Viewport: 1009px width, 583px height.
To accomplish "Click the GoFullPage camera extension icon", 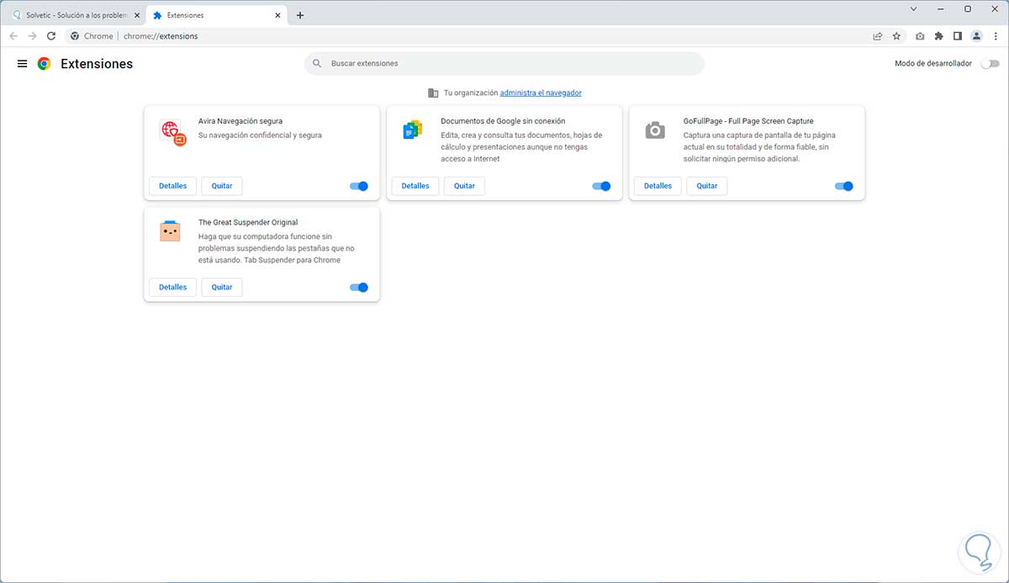I will (654, 130).
